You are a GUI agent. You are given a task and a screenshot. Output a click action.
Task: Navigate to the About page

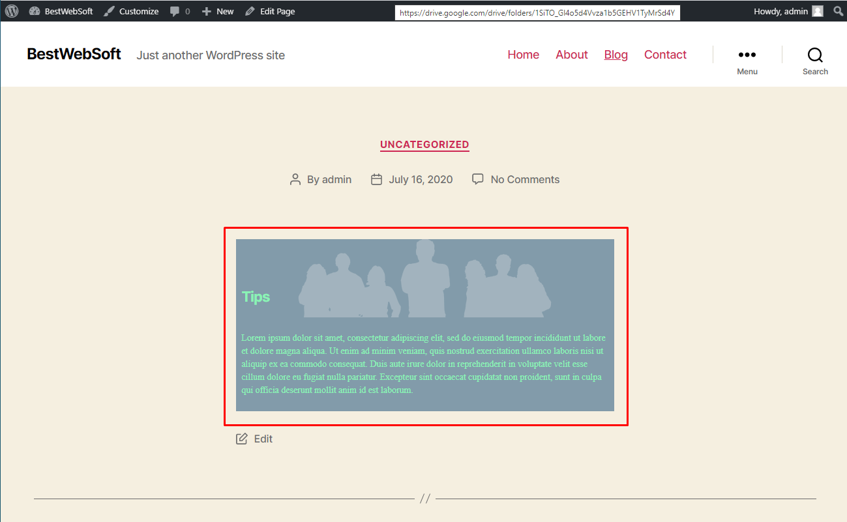tap(572, 55)
